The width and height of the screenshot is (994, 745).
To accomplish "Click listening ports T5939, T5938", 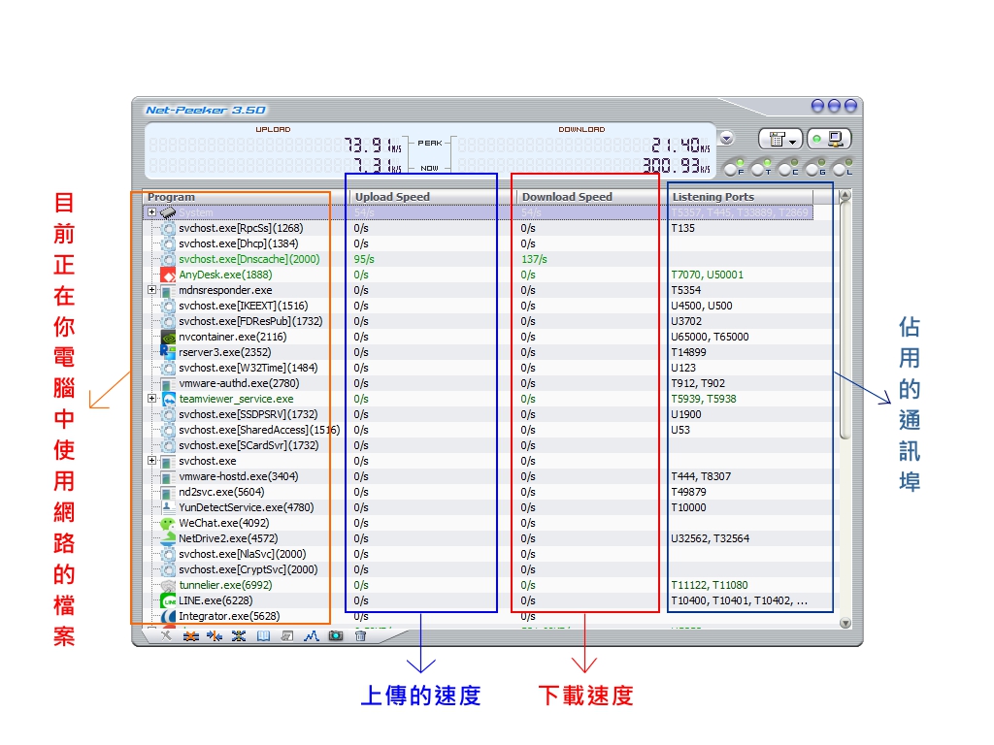I will 704,399.
